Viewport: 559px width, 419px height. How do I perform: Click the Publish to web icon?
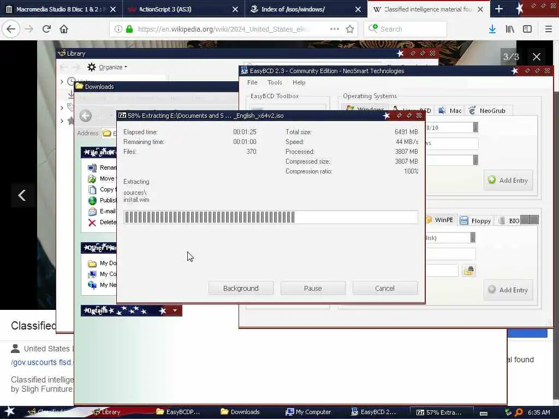(x=92, y=201)
